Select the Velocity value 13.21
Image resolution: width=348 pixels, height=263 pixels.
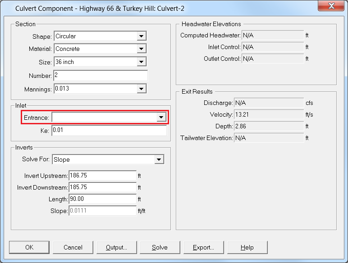(269, 115)
